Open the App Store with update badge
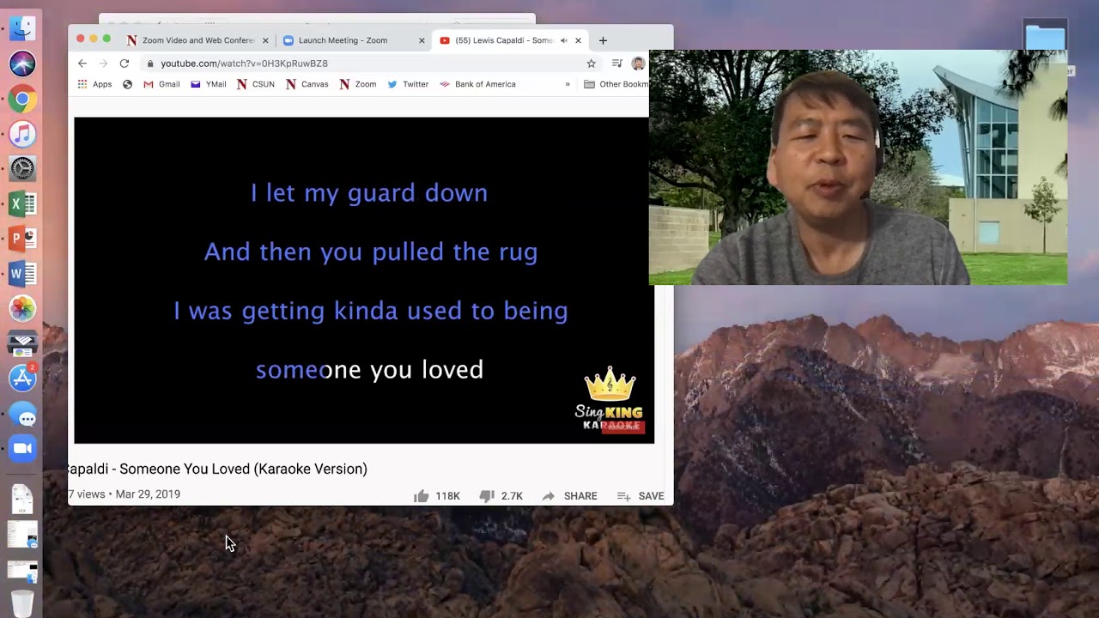The width and height of the screenshot is (1099, 618). click(x=22, y=379)
